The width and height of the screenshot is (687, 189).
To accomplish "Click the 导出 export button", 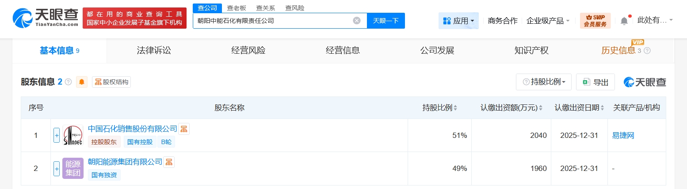I will pos(595,82).
